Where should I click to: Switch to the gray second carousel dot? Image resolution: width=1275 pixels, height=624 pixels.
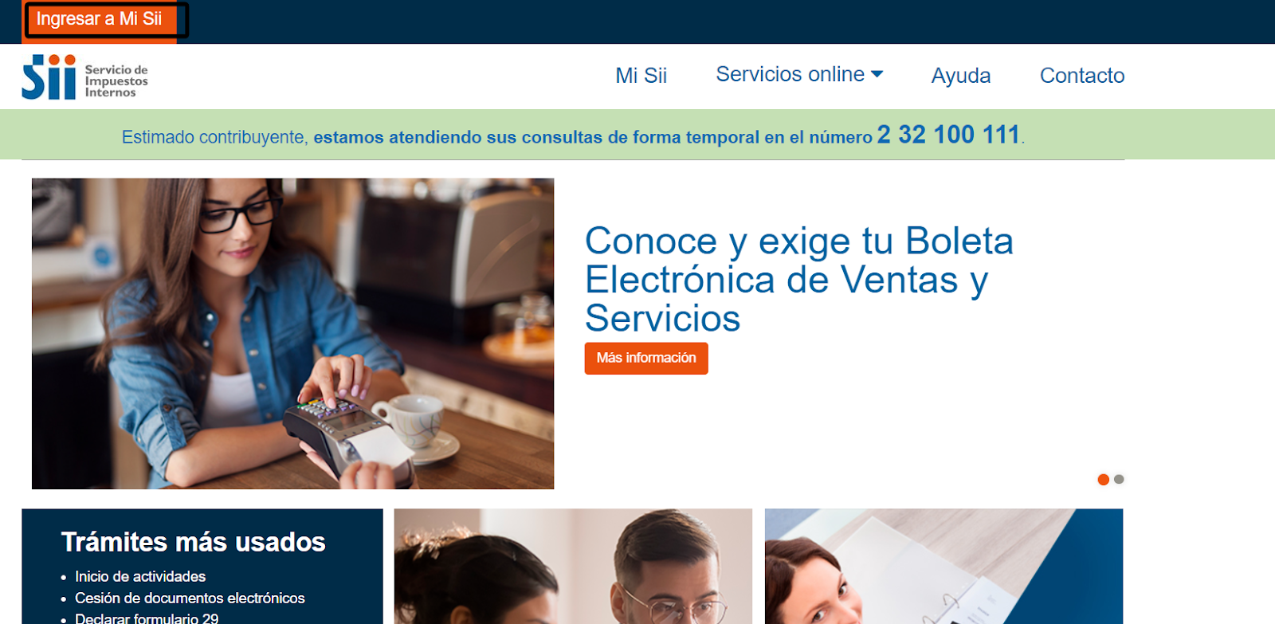[x=1119, y=479]
